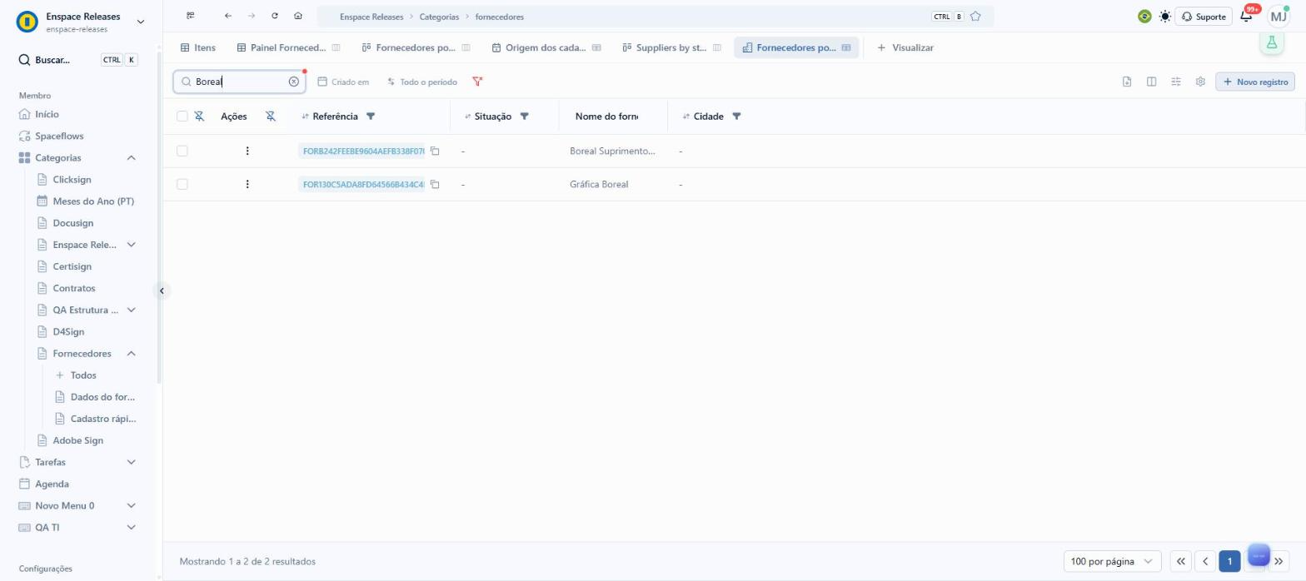1306x581 pixels.
Task: Add a view with Visualizar button
Action: coord(905,47)
